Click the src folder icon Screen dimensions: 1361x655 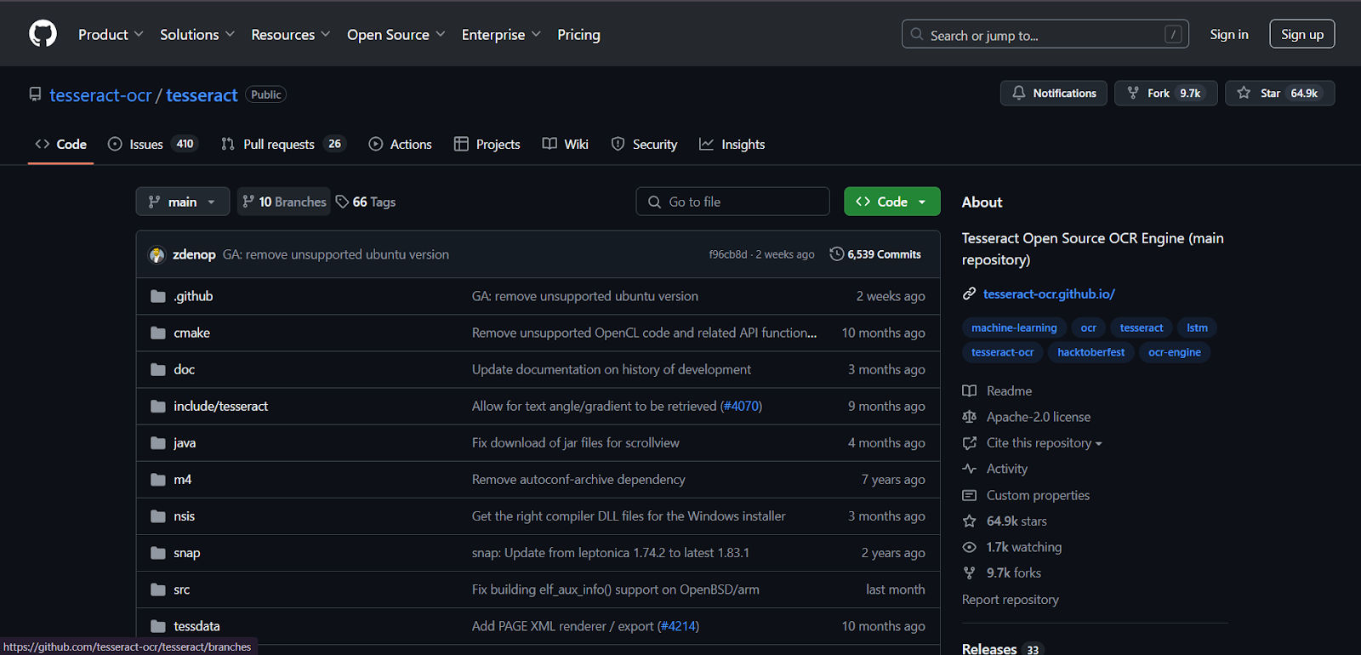click(x=157, y=589)
